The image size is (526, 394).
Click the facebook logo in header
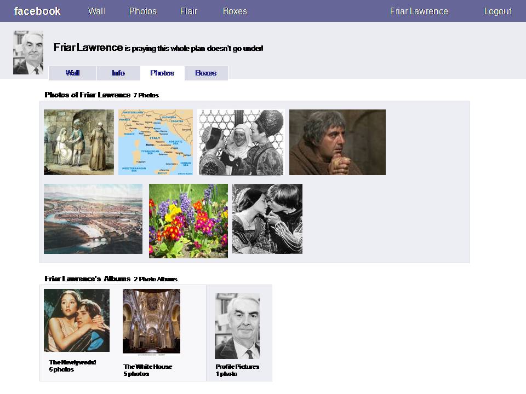37,11
